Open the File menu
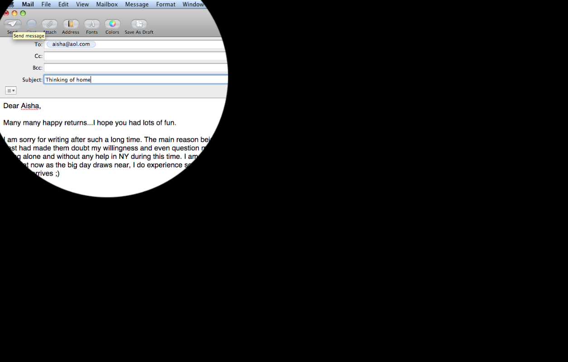 (x=46, y=5)
